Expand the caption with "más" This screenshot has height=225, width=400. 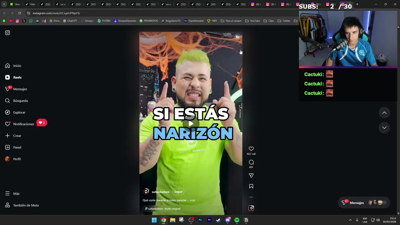point(192,200)
